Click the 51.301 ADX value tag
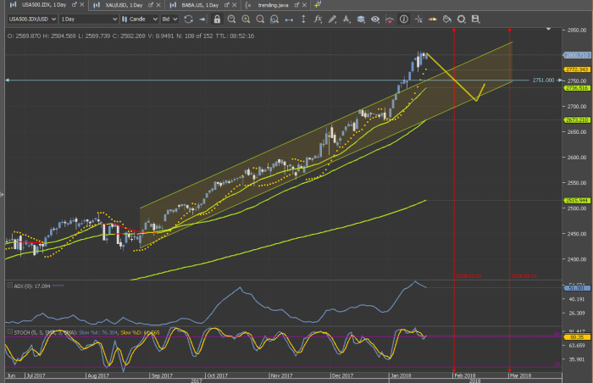The width and height of the screenshot is (593, 383). pos(576,288)
